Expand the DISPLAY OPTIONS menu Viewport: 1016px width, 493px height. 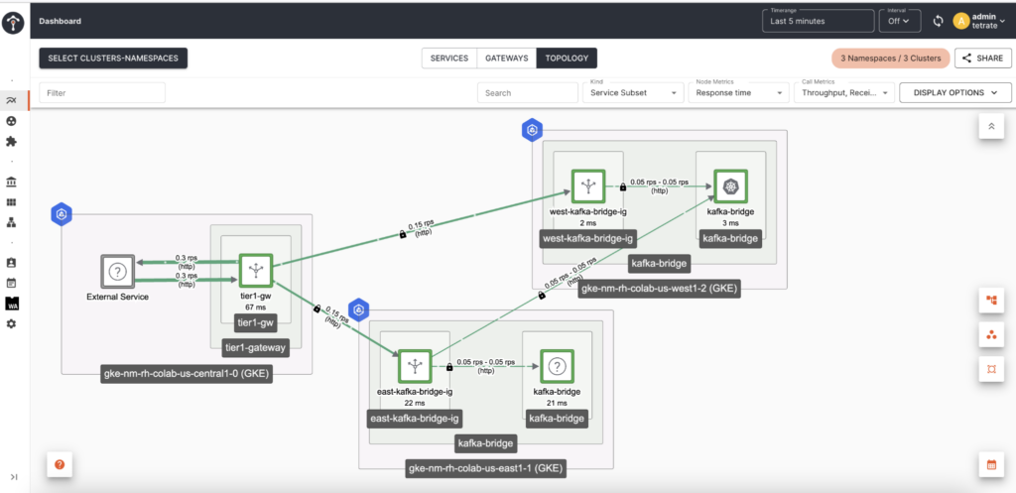(x=955, y=92)
